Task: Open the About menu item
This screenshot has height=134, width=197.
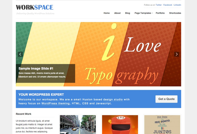Action: (117, 13)
